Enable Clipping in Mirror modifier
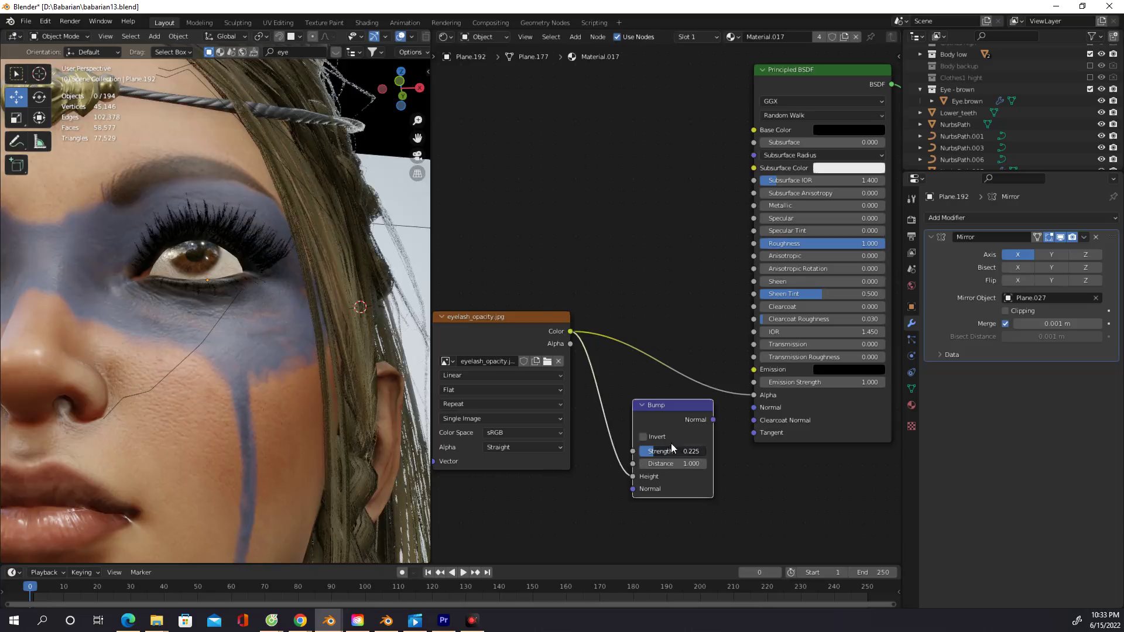Viewport: 1124px width, 632px height. [1005, 311]
